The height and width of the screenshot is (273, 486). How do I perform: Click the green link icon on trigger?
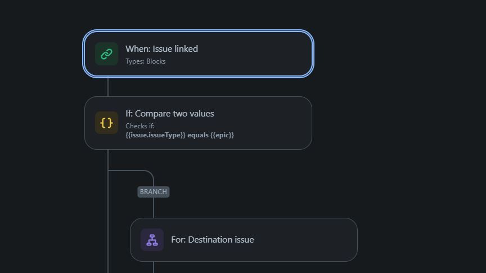pyautogui.click(x=106, y=54)
